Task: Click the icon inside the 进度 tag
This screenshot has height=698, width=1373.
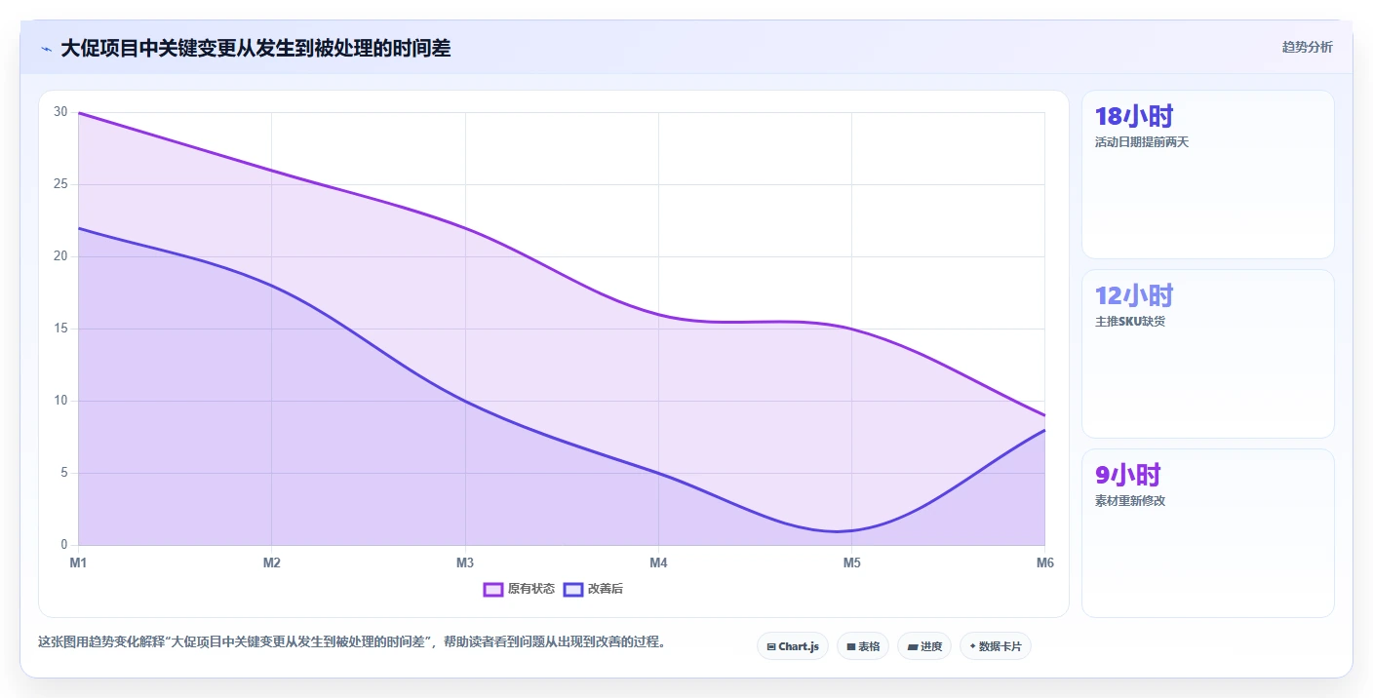Action: [913, 646]
